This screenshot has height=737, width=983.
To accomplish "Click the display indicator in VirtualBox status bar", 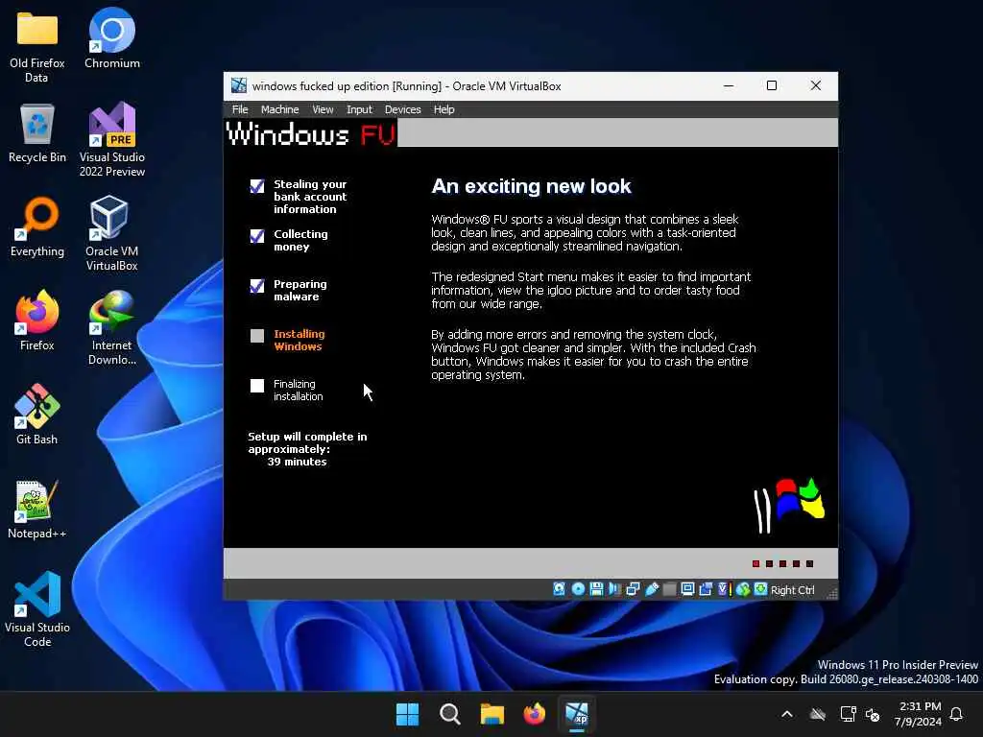I will 687,589.
